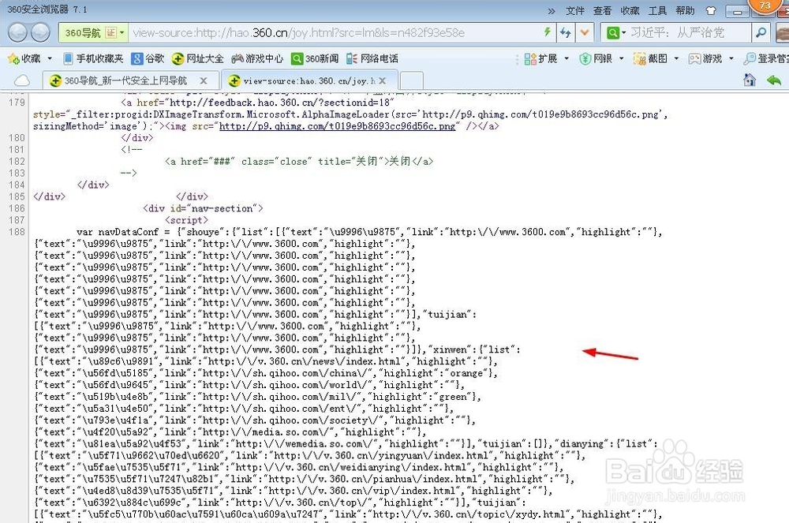Click the class="close" title="关闭" line
789x523 pixels.
[299, 162]
